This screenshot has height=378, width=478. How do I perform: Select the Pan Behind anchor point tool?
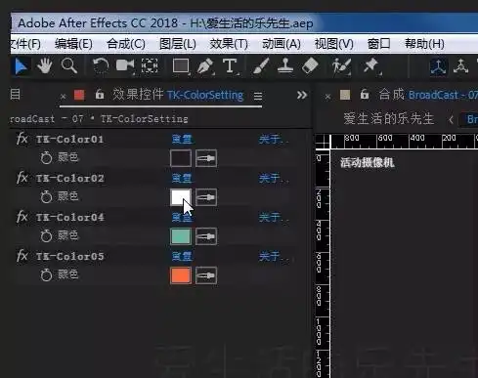[150, 66]
